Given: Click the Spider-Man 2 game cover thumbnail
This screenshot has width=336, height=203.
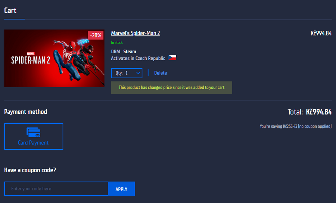Looking at the screenshot, I should (x=54, y=59).
